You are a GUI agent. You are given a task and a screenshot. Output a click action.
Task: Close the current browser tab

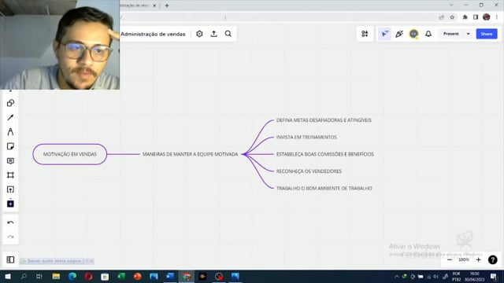click(154, 6)
